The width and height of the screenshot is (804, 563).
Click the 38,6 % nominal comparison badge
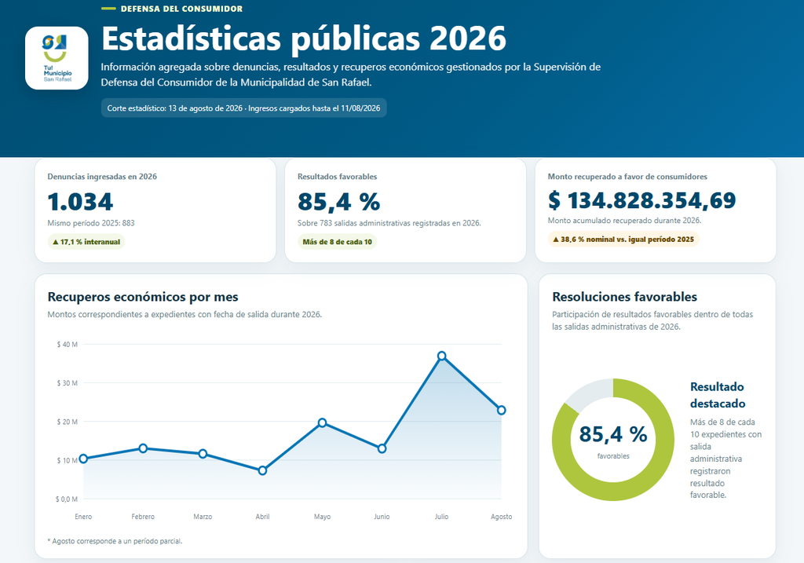click(x=623, y=239)
